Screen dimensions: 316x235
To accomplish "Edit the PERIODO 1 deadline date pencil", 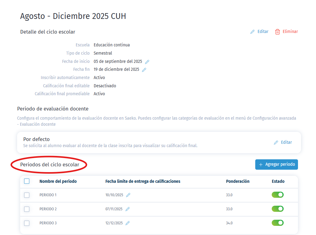I will pos(128,195).
